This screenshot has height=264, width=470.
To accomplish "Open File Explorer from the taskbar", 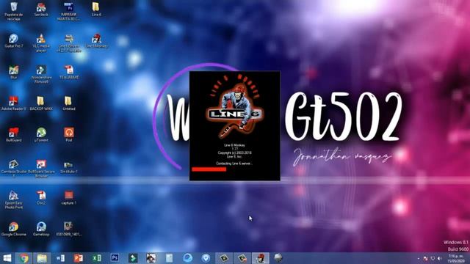I will coord(42,258).
